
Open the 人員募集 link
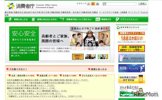[x=123, y=12]
